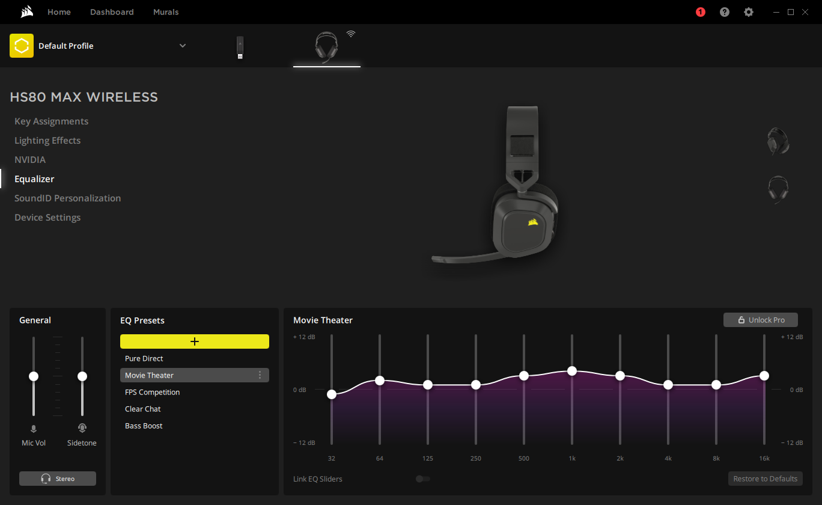Open Movie Theater preset options menu

click(x=260, y=375)
